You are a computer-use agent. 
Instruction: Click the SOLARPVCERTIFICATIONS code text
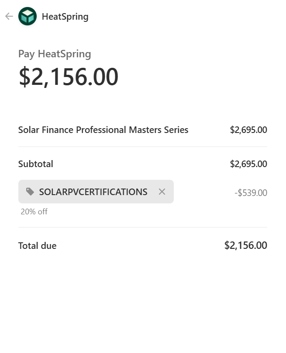(93, 192)
